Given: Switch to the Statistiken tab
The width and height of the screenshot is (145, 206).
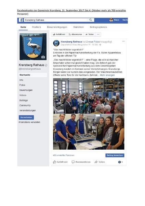Looking at the screenshot, I should coord(78,27).
